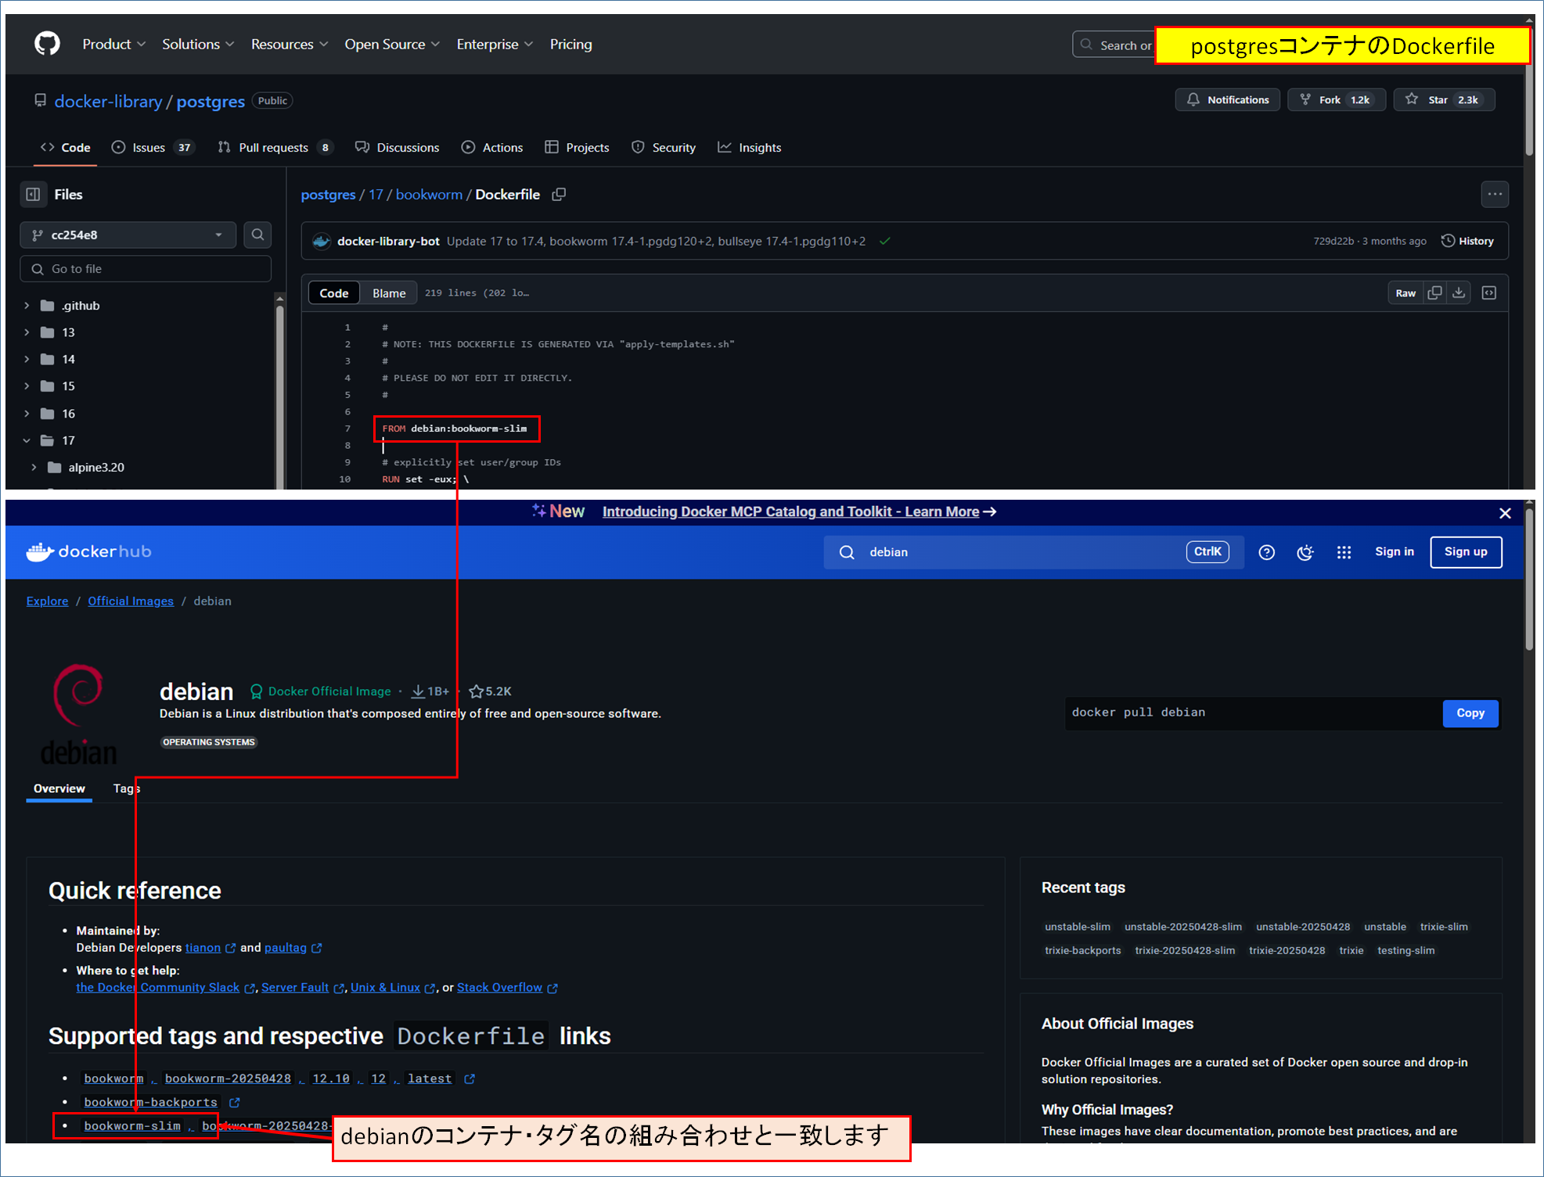The width and height of the screenshot is (1544, 1177).
Task: Click the GitHub Octocat logo
Action: click(x=47, y=44)
